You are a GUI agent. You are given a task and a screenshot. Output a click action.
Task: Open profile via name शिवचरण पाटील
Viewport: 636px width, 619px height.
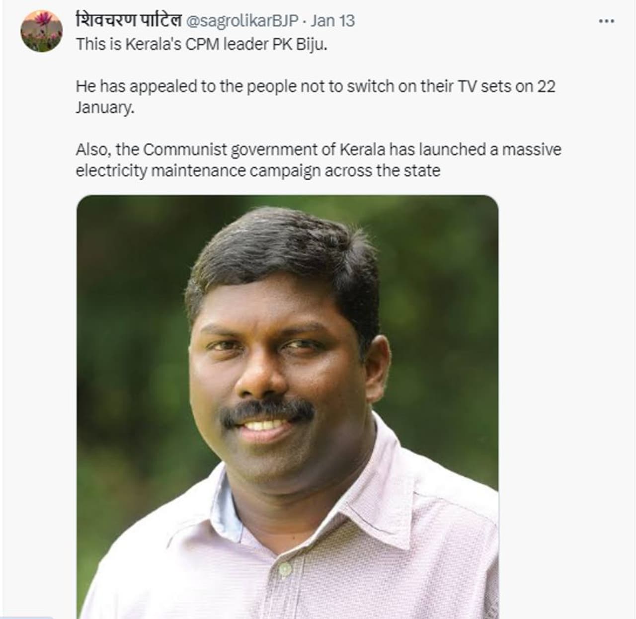tap(128, 20)
